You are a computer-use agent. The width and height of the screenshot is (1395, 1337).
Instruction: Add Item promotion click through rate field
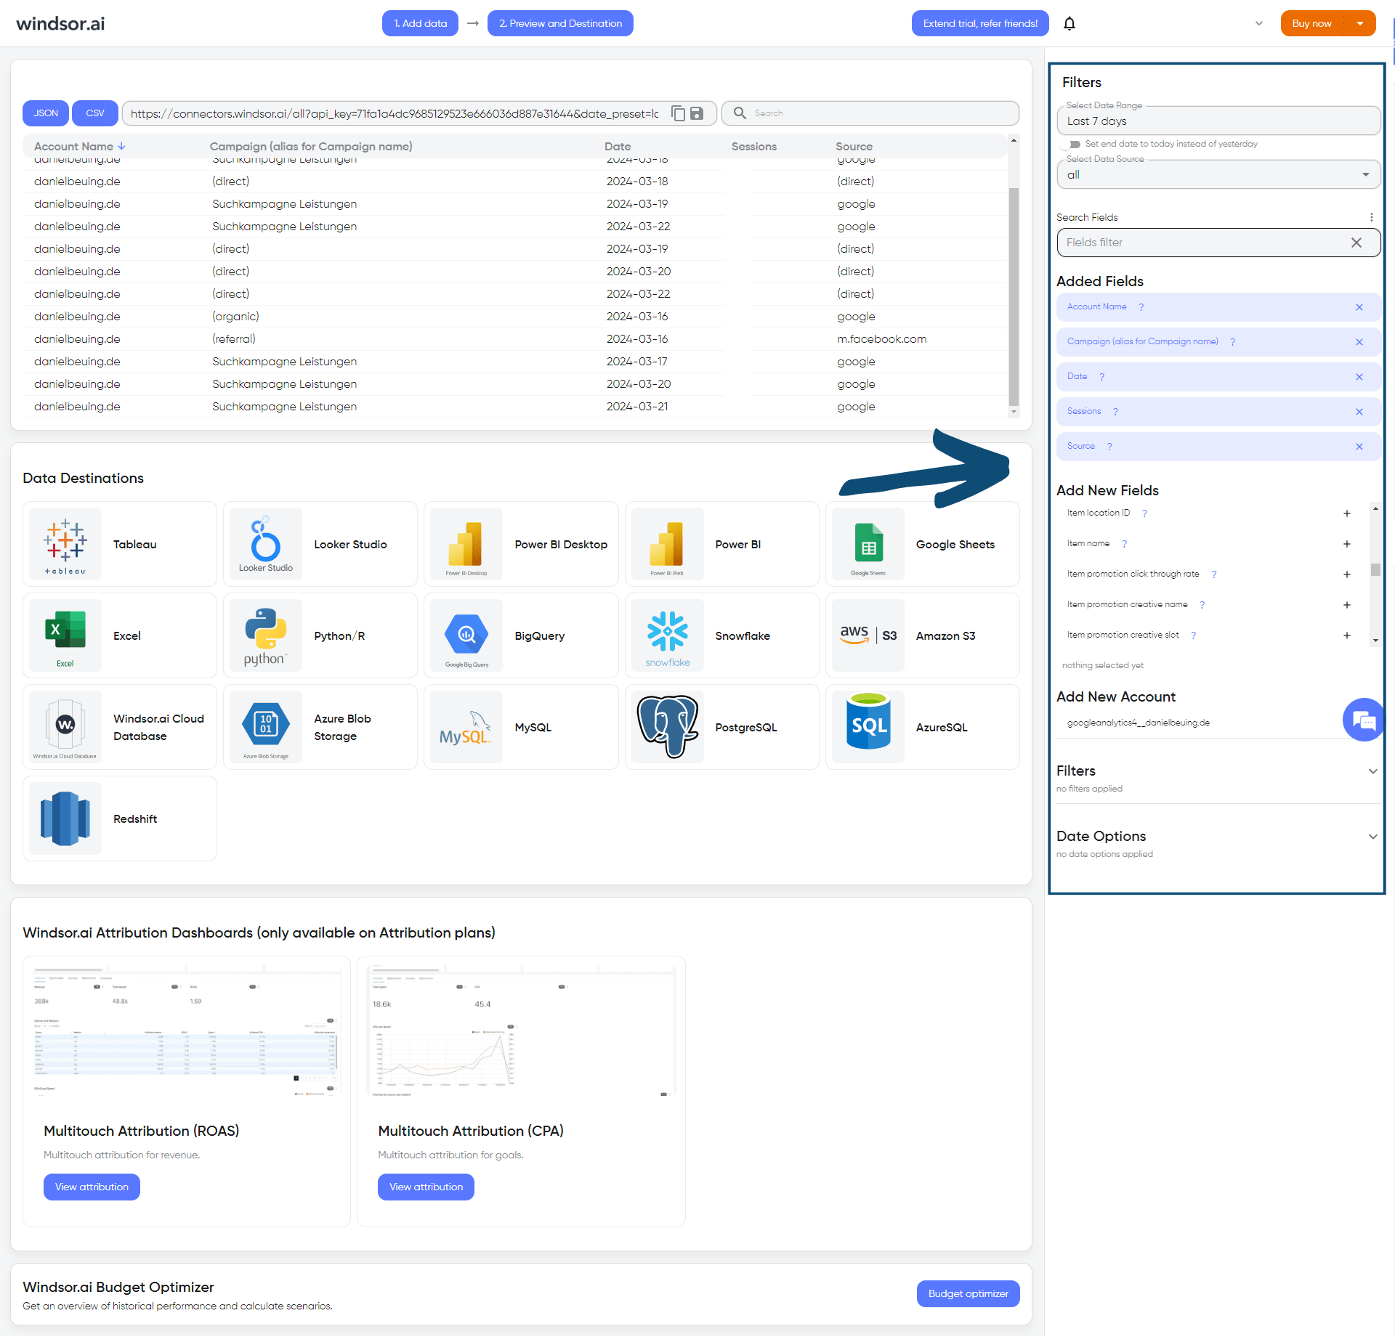pyautogui.click(x=1346, y=574)
